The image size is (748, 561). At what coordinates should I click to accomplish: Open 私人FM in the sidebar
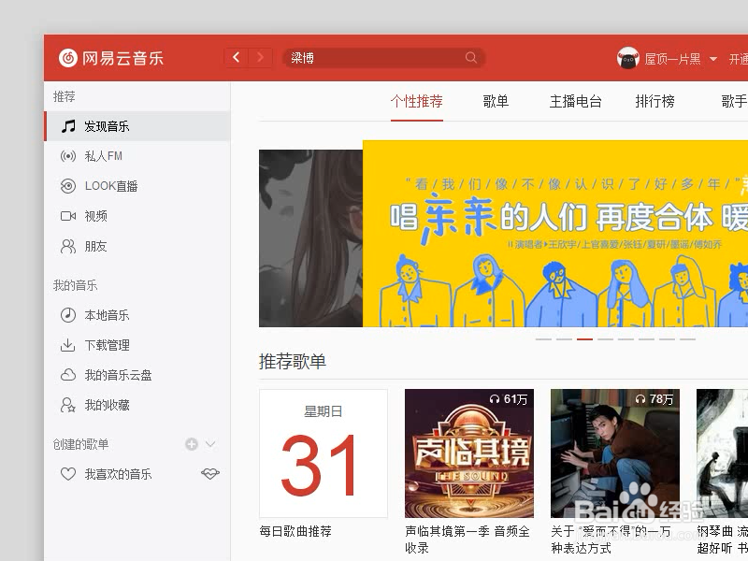coord(137,156)
